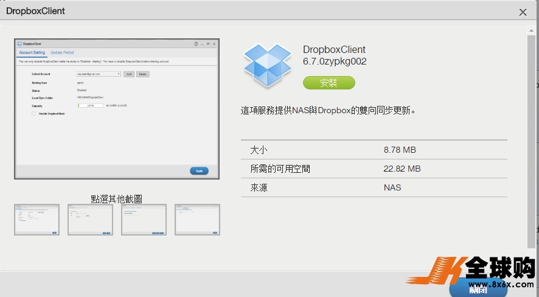The width and height of the screenshot is (539, 297).
Task: Click the Capacity usage bar in the preview
Action: pyautogui.click(x=91, y=105)
